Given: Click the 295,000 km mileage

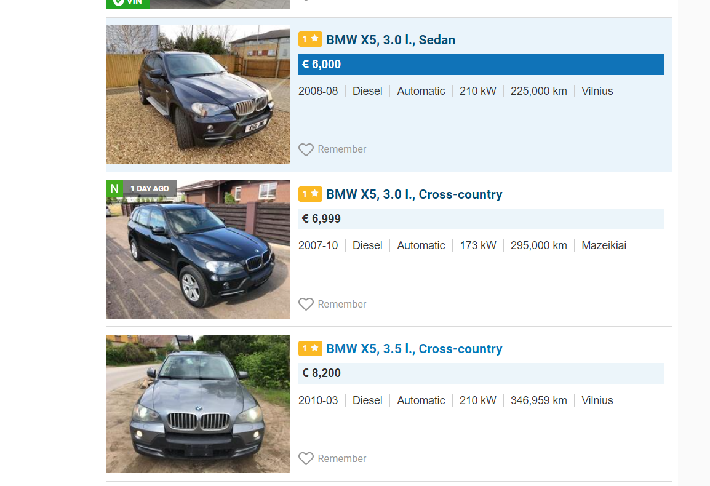Looking at the screenshot, I should pyautogui.click(x=539, y=245).
